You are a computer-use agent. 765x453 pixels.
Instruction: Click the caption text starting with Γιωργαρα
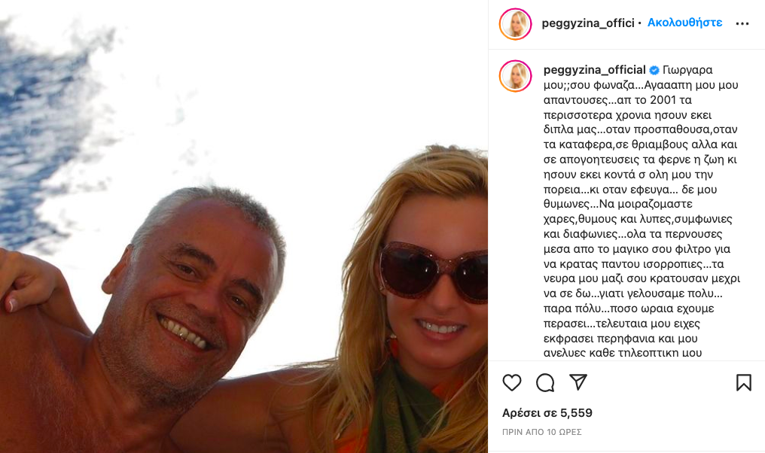(642, 211)
